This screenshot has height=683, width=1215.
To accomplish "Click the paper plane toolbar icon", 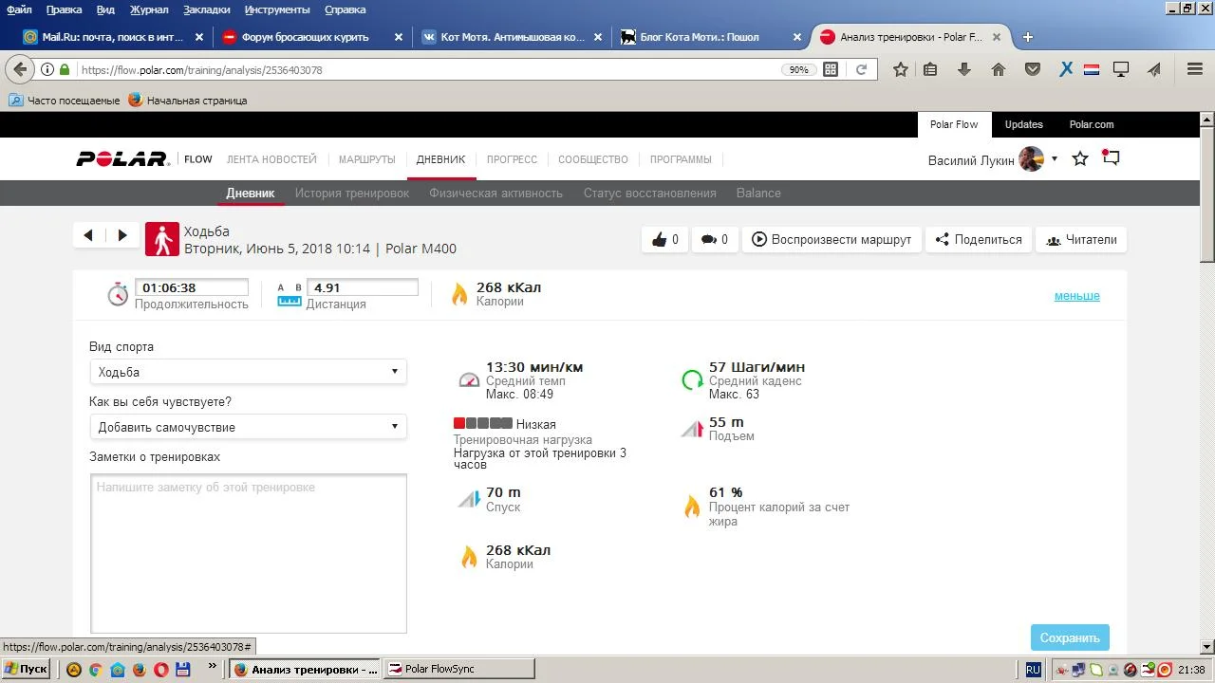I will tap(1154, 69).
